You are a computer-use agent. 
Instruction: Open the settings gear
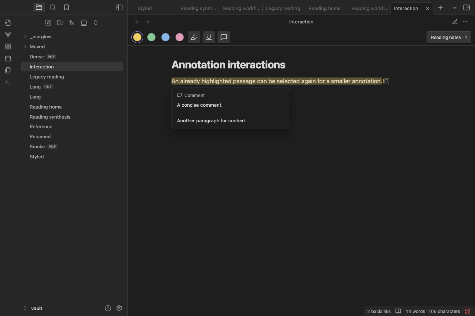click(119, 308)
